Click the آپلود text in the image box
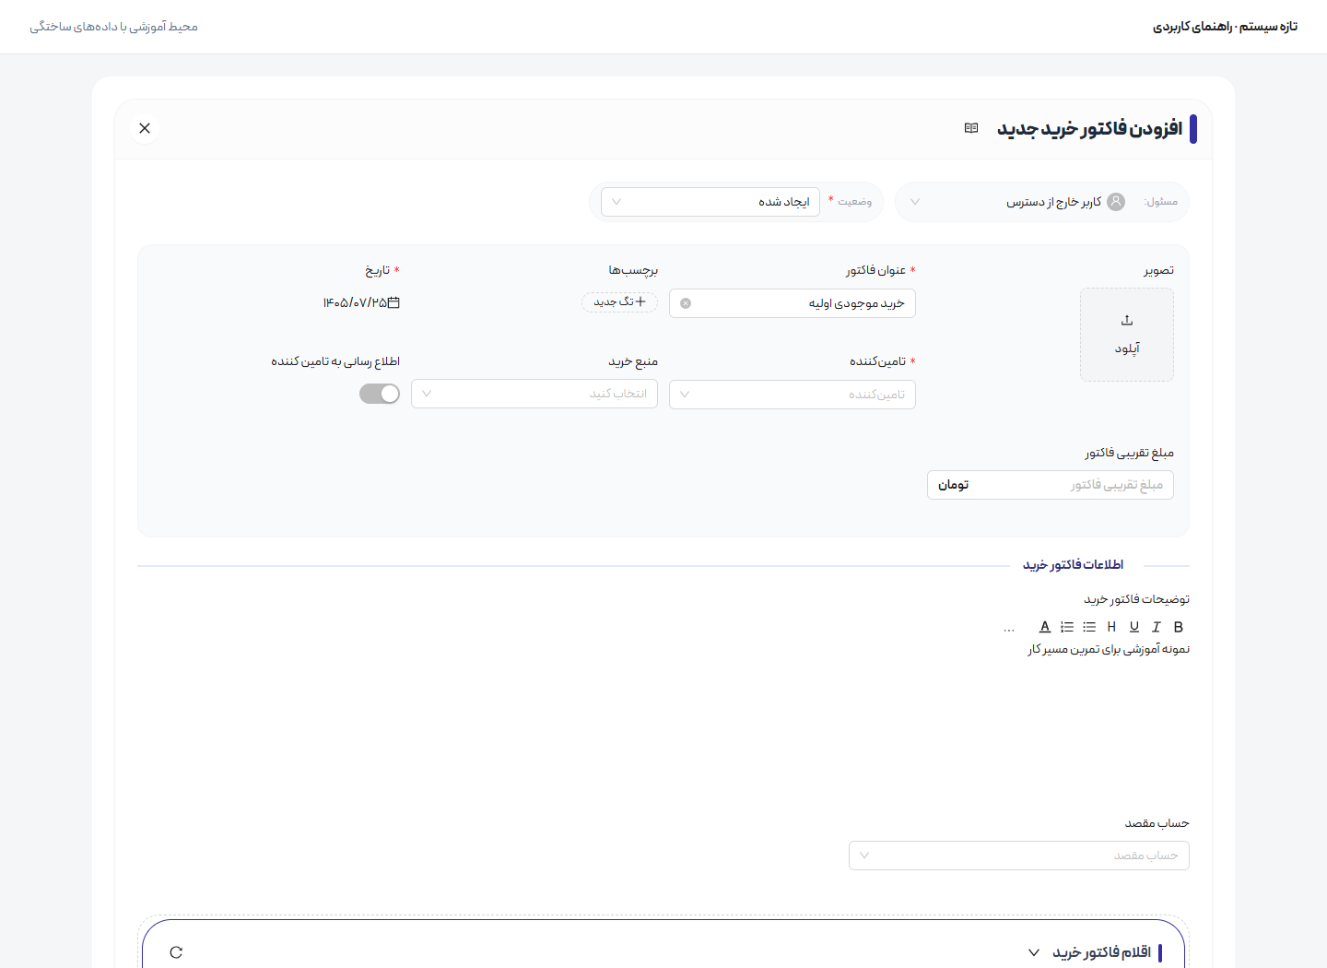The width and height of the screenshot is (1327, 968). tap(1127, 348)
